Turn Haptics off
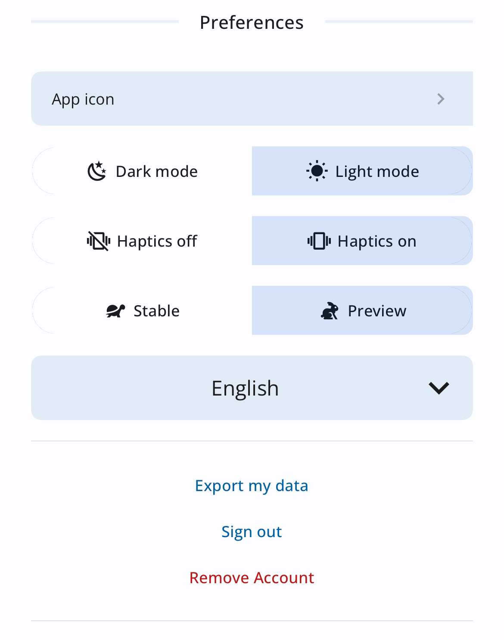 [142, 241]
